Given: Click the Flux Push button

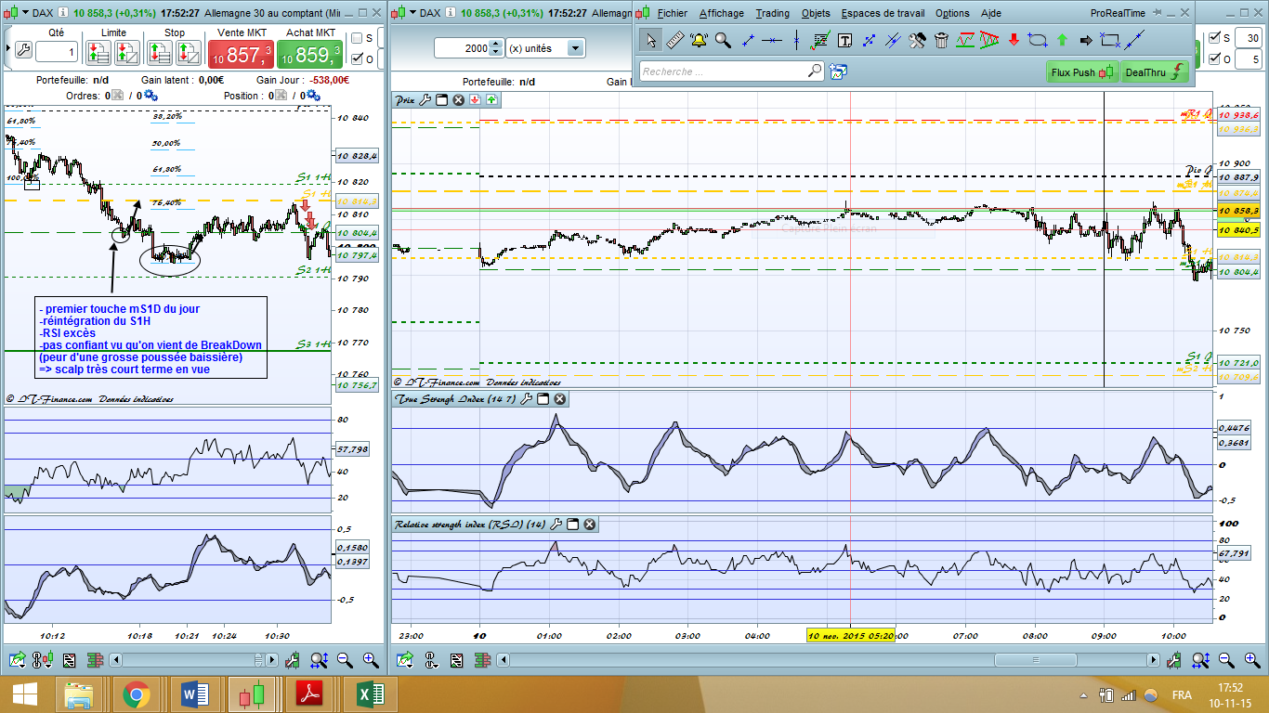Looking at the screenshot, I should 1082,71.
